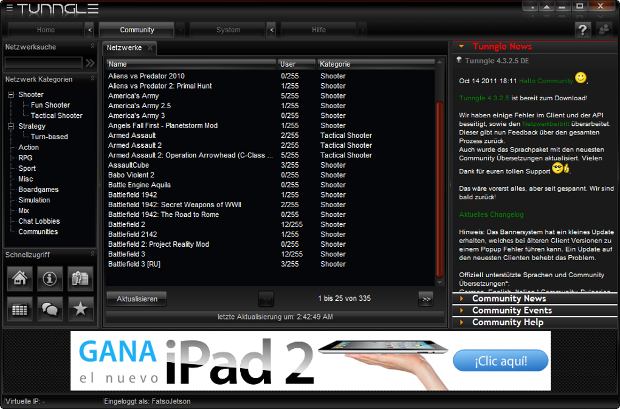Open the System menu

228,30
